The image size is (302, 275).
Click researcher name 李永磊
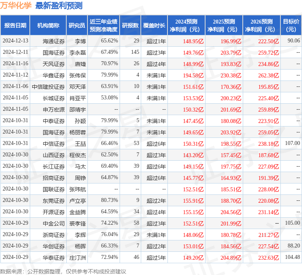78,53
